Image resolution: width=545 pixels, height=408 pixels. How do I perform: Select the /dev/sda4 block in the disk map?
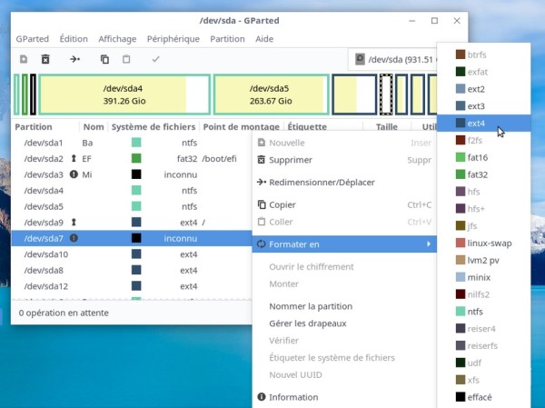point(124,95)
